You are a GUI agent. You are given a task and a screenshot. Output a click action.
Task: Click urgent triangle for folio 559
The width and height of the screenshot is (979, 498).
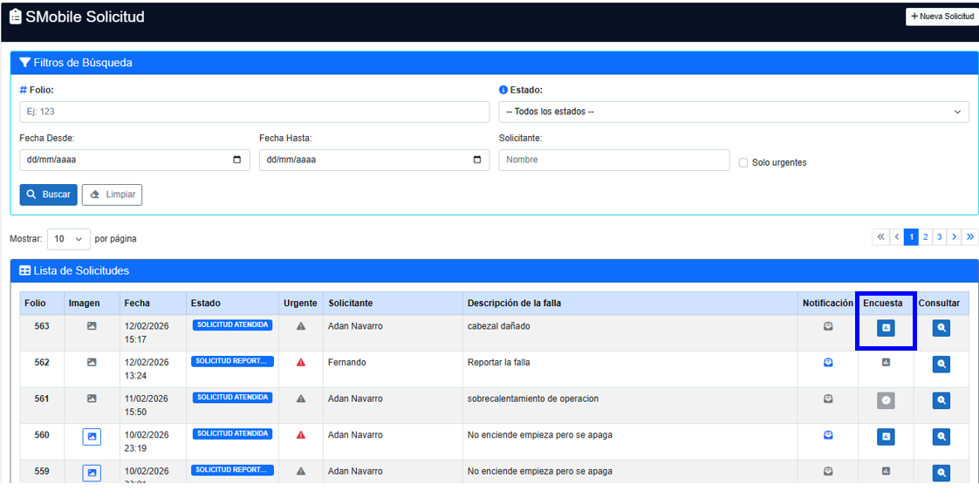point(301,471)
